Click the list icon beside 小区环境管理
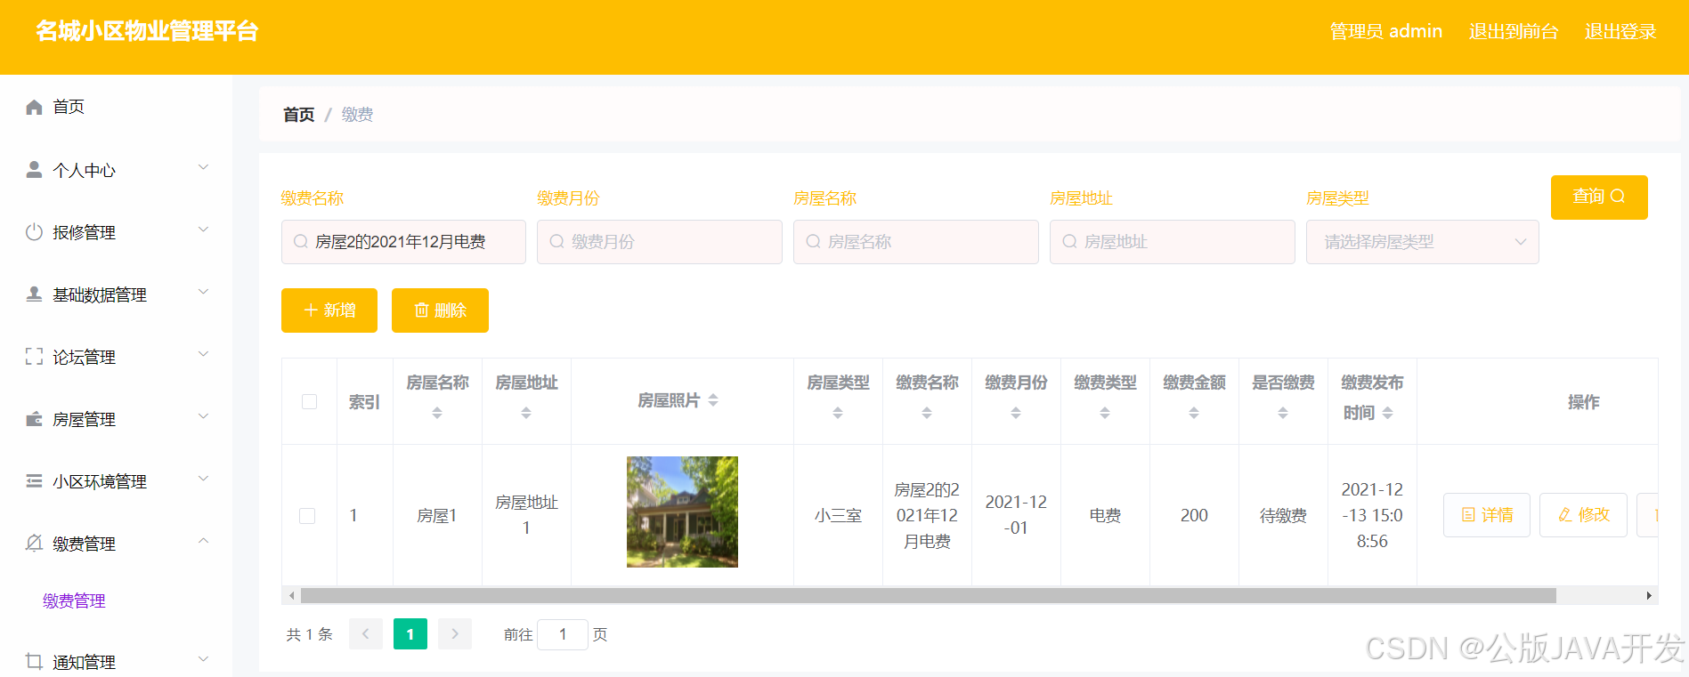Viewport: 1689px width, 677px height. pyautogui.click(x=34, y=481)
